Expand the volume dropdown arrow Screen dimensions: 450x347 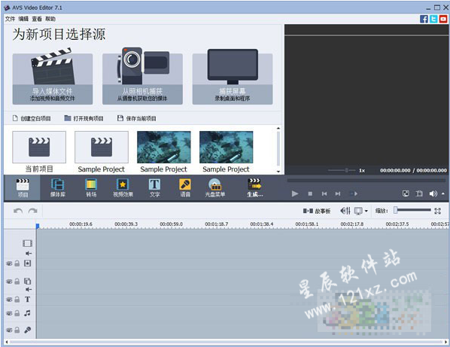443,193
